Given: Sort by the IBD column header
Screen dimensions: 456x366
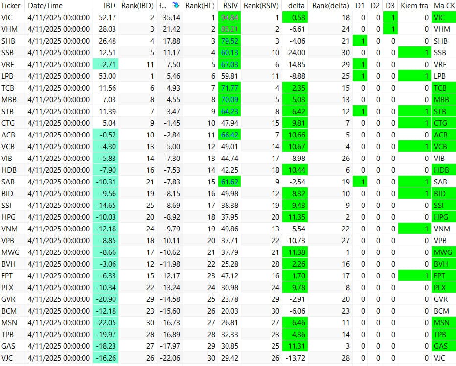Looking at the screenshot, I should pos(109,5).
